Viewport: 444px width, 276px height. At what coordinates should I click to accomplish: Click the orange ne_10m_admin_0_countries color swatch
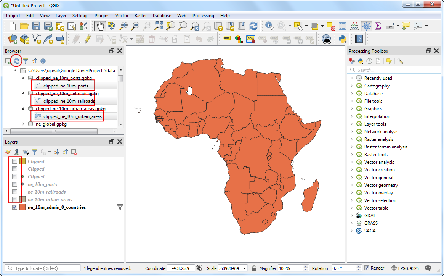point(22,207)
